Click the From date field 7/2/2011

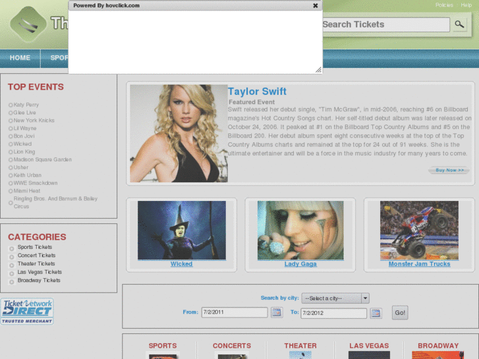point(235,312)
